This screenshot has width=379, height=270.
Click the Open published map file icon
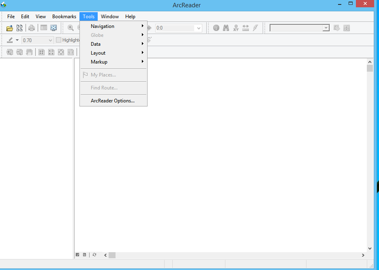pos(10,28)
